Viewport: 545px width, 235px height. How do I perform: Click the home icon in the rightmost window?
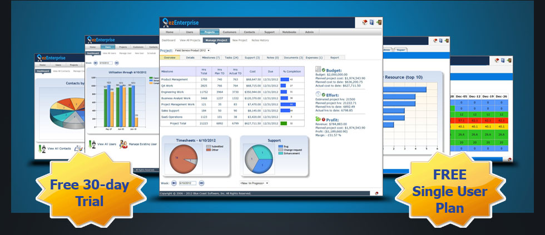pos(497,60)
